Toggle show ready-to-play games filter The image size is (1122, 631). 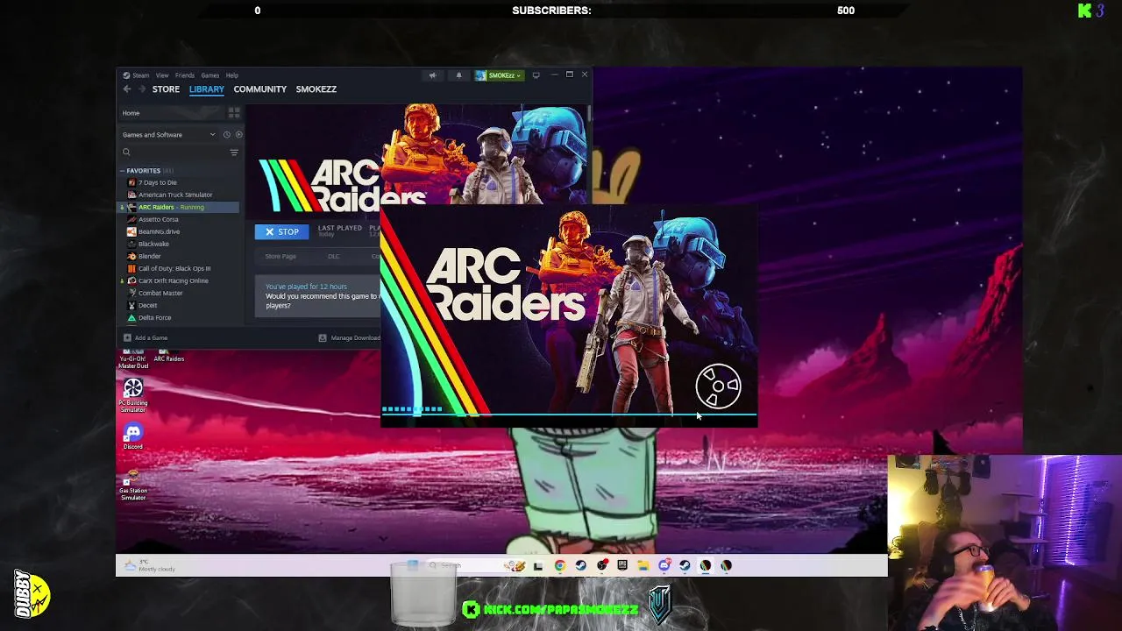pos(238,135)
